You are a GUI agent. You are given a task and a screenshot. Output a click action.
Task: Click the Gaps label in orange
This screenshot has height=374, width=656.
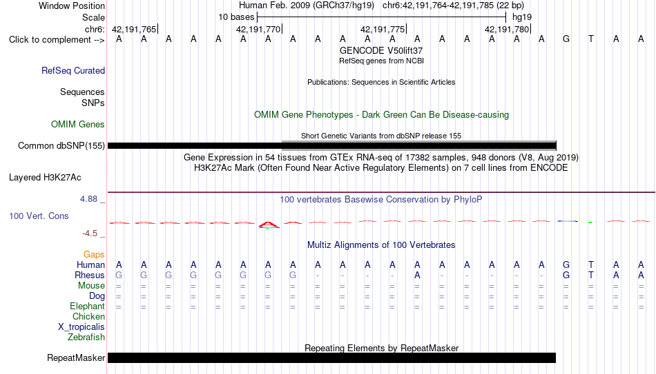point(94,255)
